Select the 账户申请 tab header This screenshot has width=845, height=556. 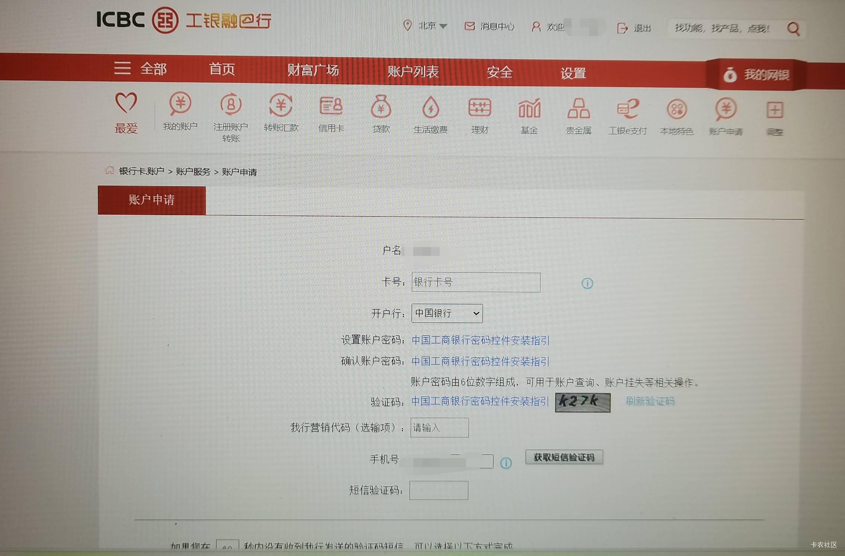pyautogui.click(x=152, y=200)
